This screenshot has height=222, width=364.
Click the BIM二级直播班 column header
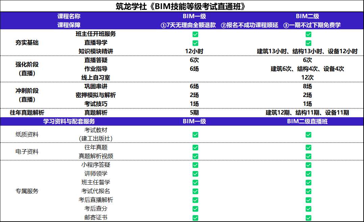(307, 121)
